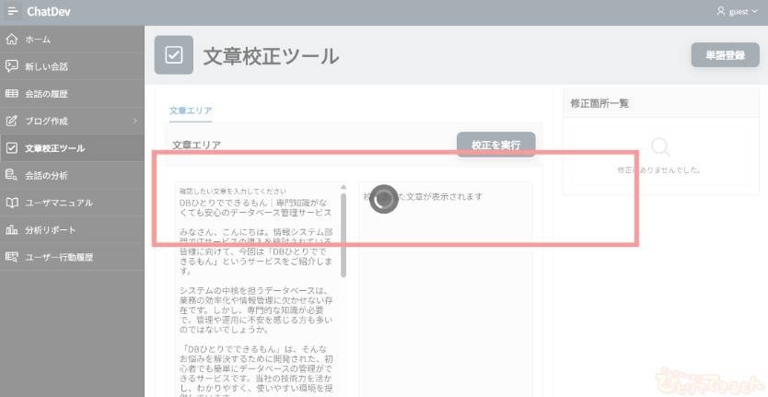Switch to the 文章エリア tab
768x397 pixels.
(x=191, y=111)
